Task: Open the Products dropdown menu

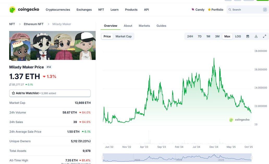Action: click(131, 10)
